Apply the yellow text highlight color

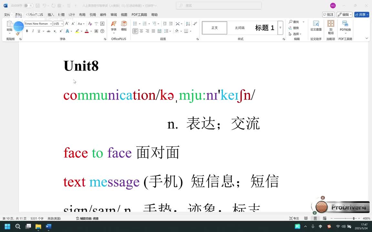pyautogui.click(x=77, y=31)
